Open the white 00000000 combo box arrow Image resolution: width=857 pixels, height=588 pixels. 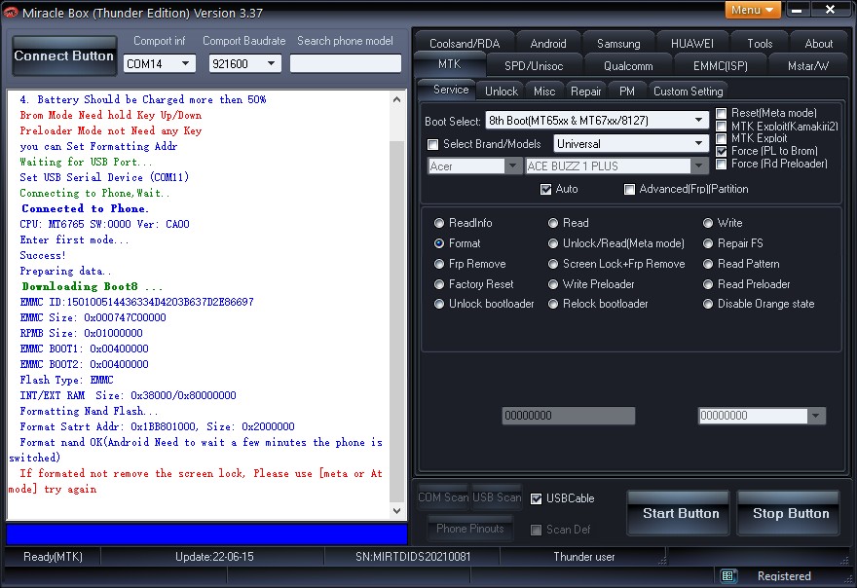coord(815,416)
